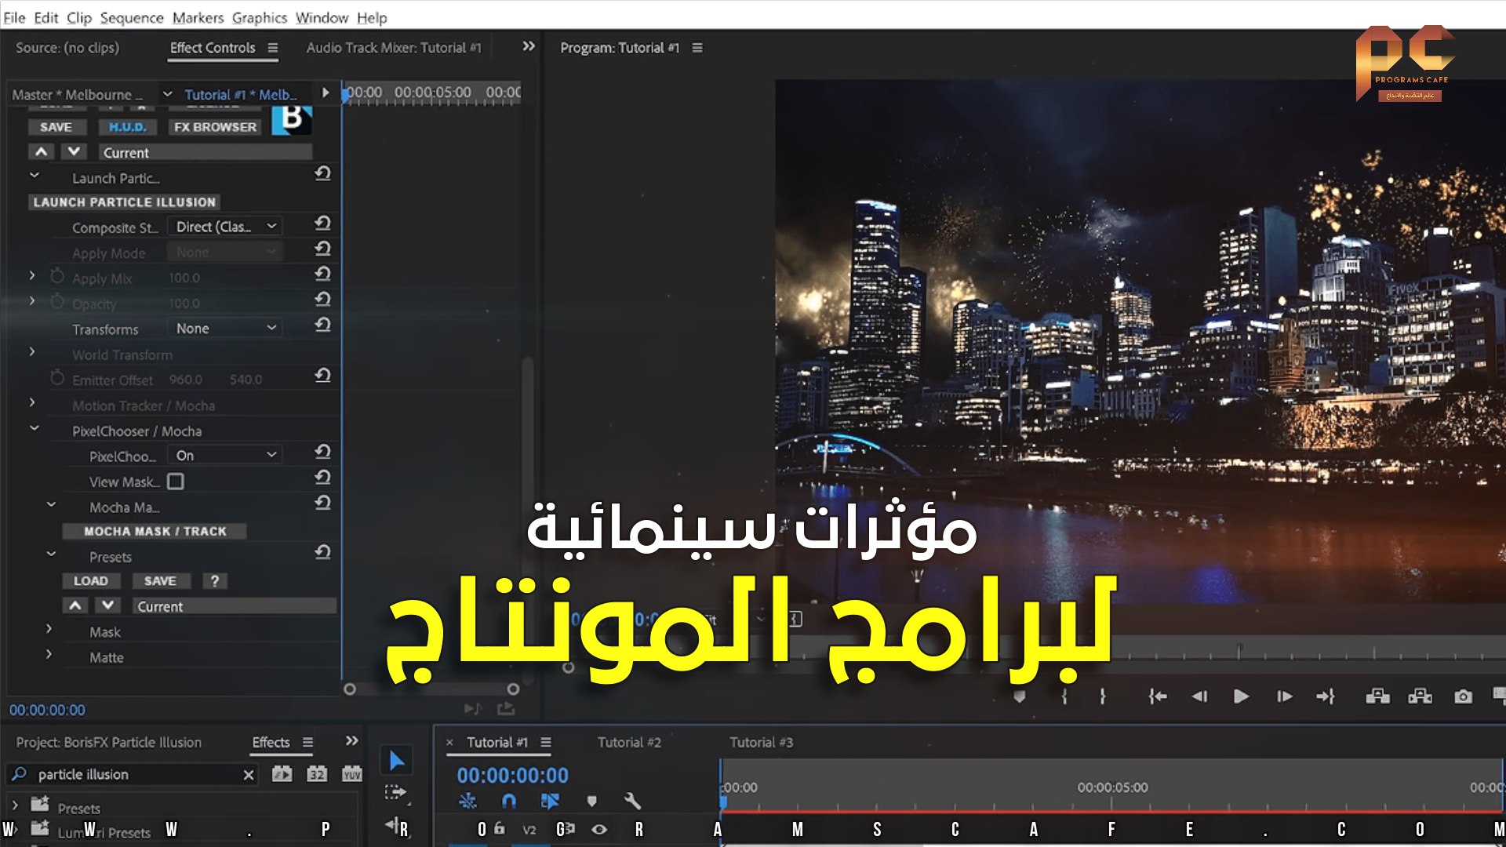This screenshot has width=1506, height=847.
Task: Add a marker in the timeline panel
Action: click(x=591, y=801)
